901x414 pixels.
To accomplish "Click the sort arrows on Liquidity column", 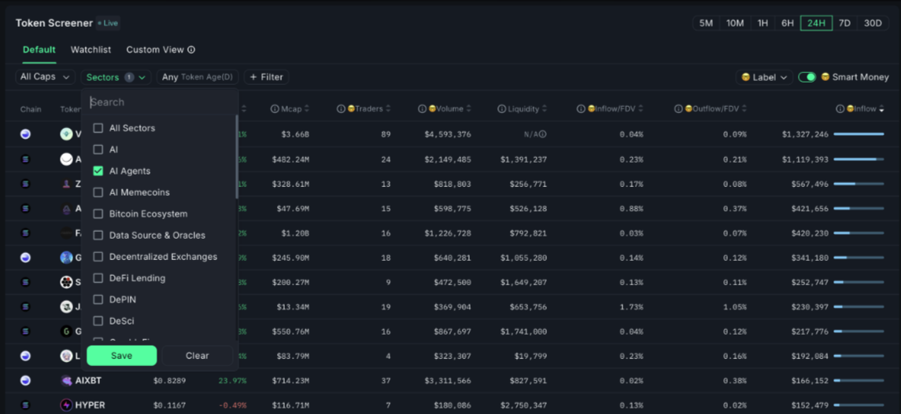I will [x=544, y=109].
